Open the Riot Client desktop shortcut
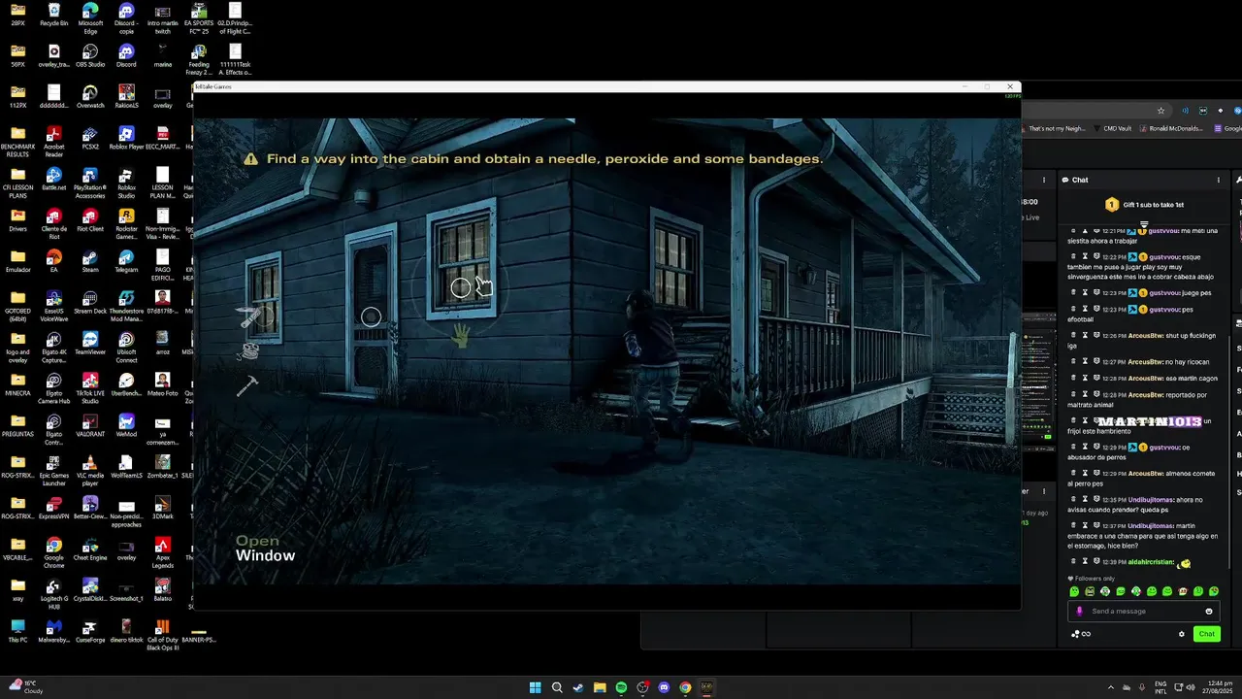The height and width of the screenshot is (699, 1242). click(x=90, y=220)
